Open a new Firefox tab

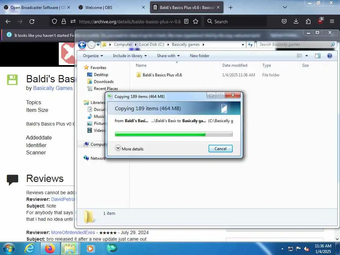[230, 8]
